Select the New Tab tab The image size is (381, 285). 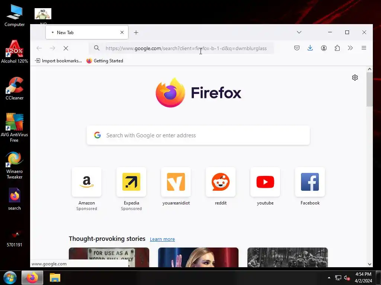(87, 32)
